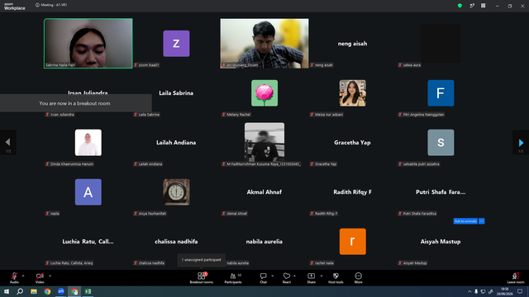
Task: Go to previous page of participants
Action: (x=7, y=143)
